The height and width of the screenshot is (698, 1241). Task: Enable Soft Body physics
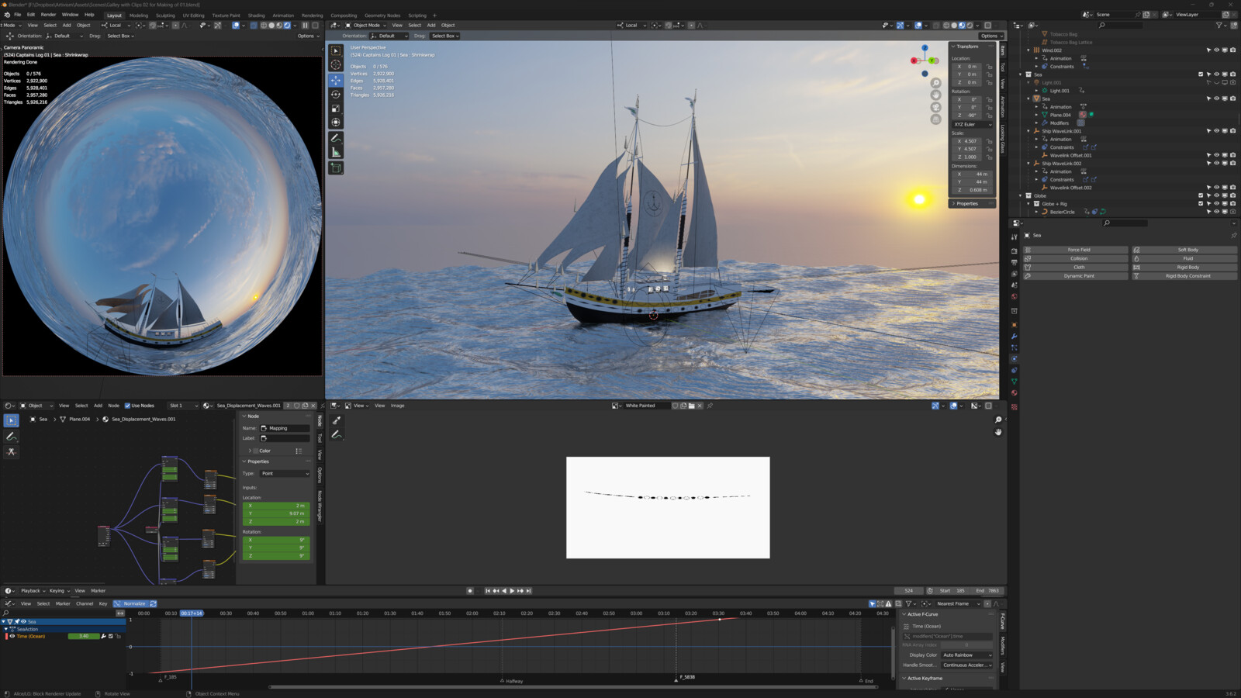click(x=1184, y=250)
